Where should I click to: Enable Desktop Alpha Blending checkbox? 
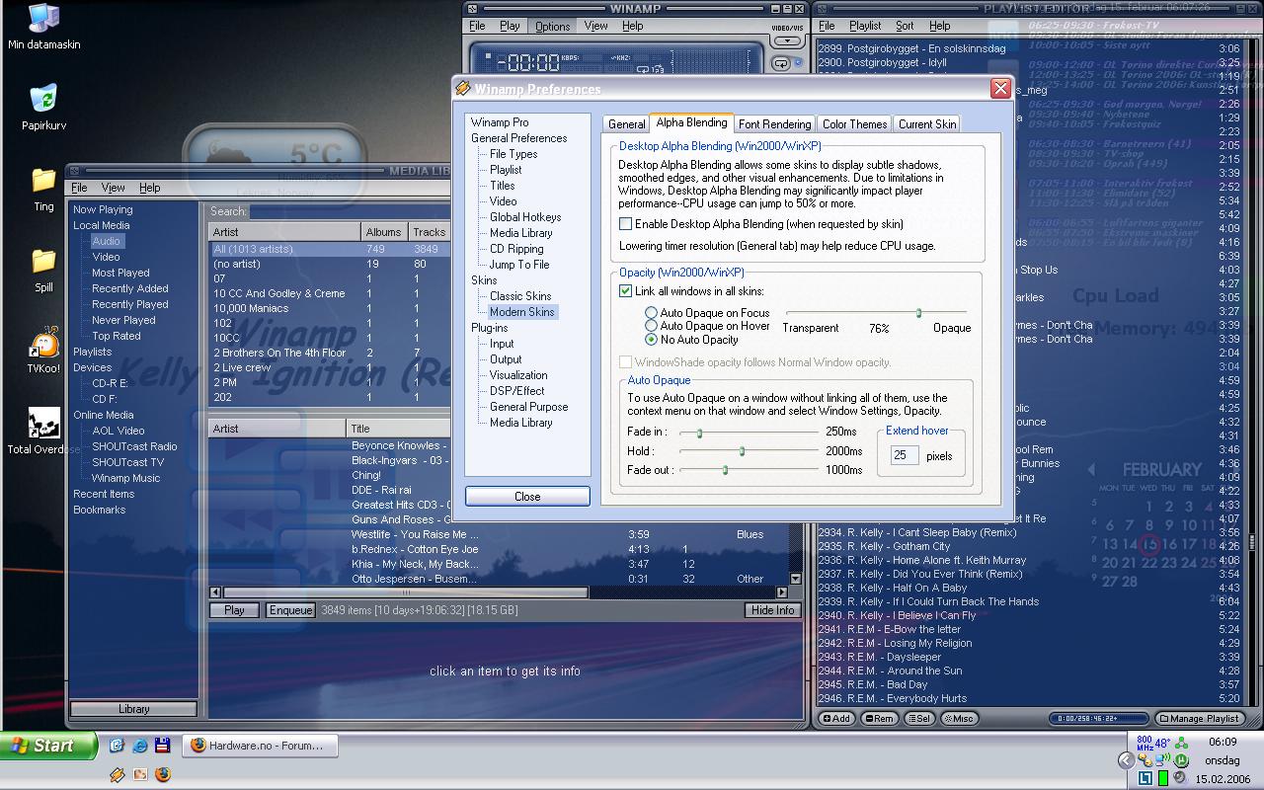(626, 224)
